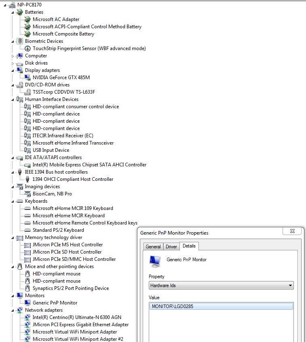Image resolution: width=306 pixels, height=342 pixels.
Task: Click the Mice and other pointing devices icon
Action: click(x=20, y=266)
